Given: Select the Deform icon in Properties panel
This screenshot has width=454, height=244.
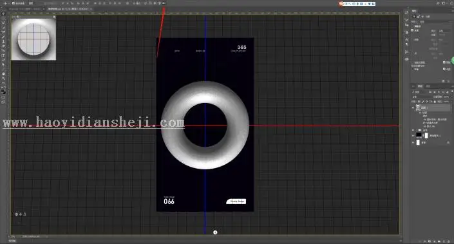Looking at the screenshot, I should click(418, 17).
